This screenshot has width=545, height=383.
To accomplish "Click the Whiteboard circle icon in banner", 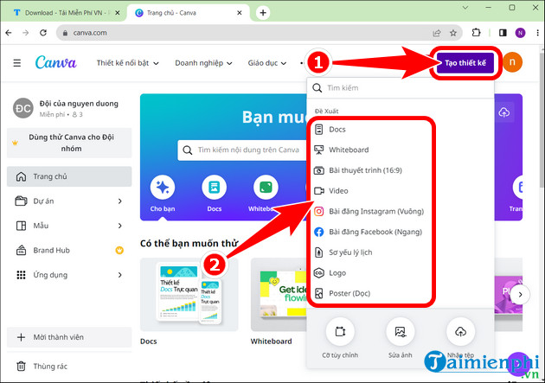I will point(266,187).
